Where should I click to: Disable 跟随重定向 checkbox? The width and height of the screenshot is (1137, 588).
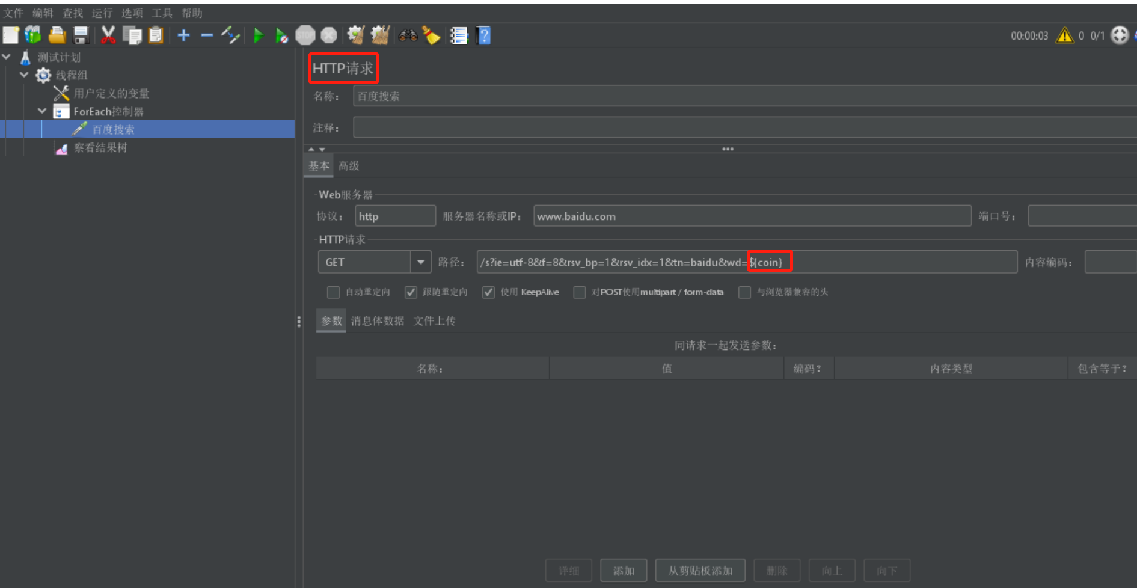coord(411,292)
